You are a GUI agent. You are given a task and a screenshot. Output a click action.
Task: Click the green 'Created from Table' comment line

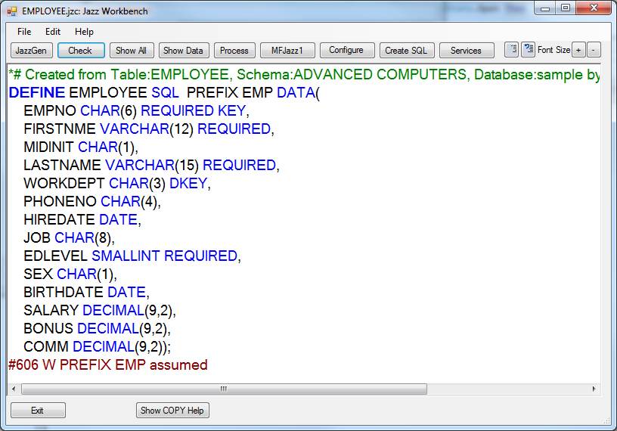tap(304, 74)
